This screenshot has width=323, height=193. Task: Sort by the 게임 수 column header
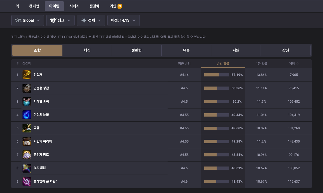click(x=294, y=64)
